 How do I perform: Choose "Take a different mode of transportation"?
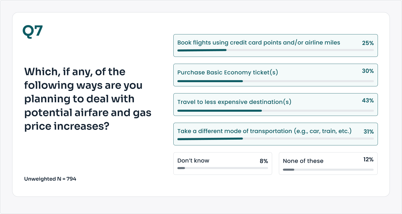(264, 131)
